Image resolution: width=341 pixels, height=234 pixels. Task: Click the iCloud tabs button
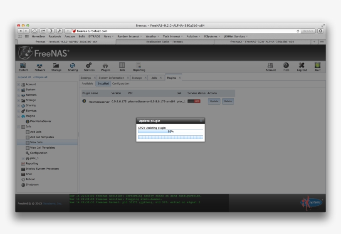pos(35,31)
